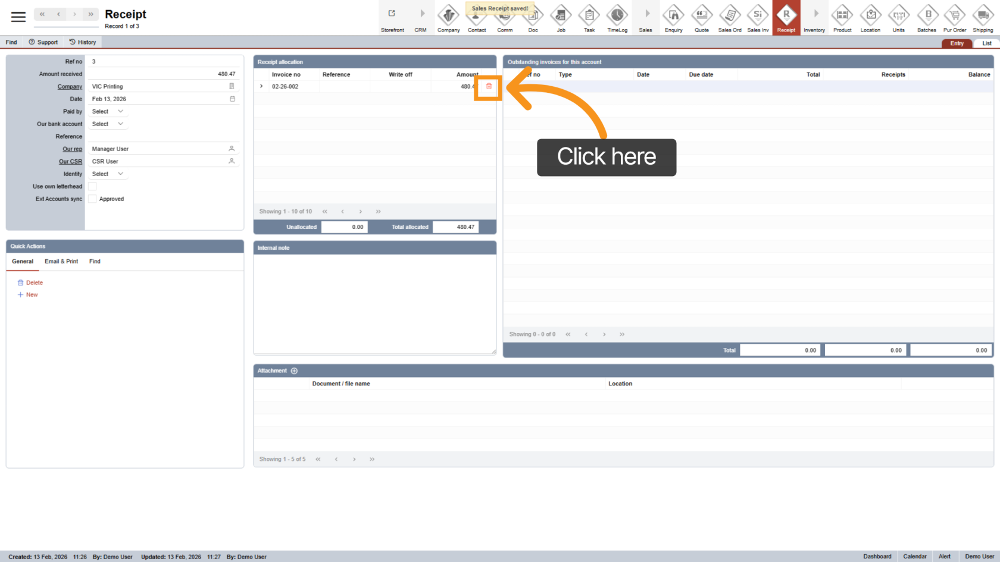Image resolution: width=1000 pixels, height=562 pixels.
Task: Add an attachment with plus icon
Action: tap(294, 371)
